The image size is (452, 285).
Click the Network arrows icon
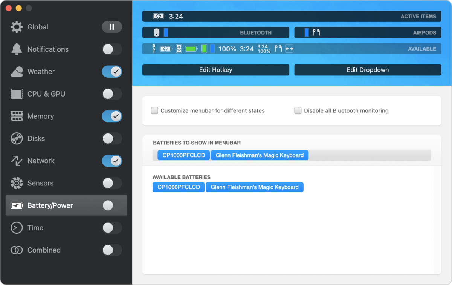[17, 161]
